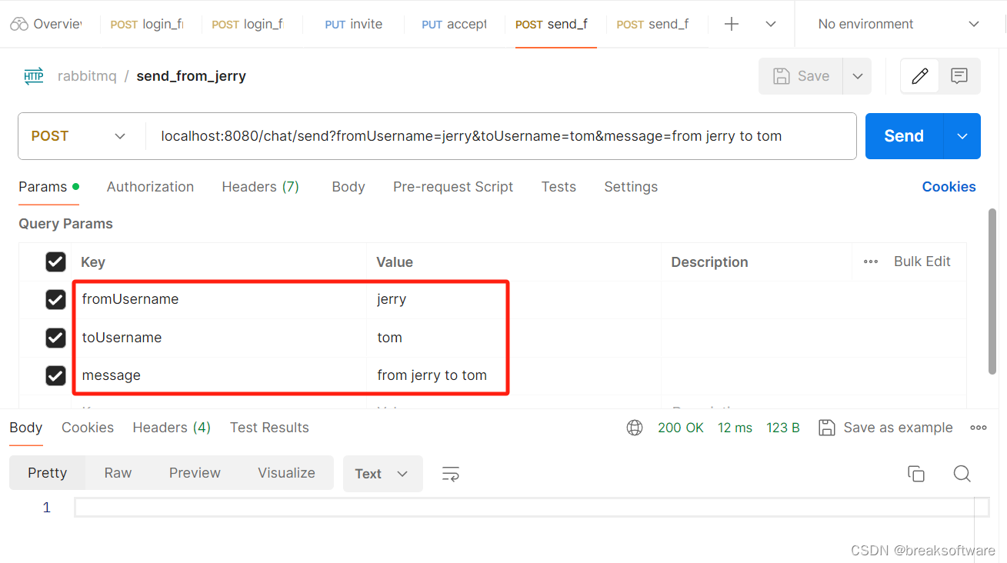The image size is (1007, 563).
Task: Open the POST method dropdown
Action: click(x=79, y=136)
